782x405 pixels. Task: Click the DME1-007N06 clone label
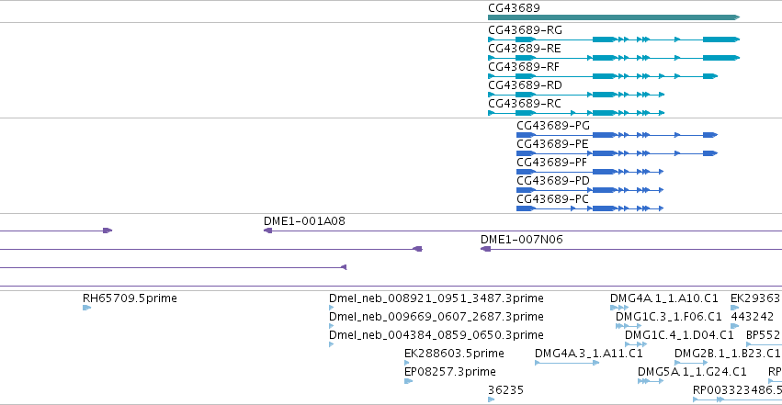pos(522,240)
